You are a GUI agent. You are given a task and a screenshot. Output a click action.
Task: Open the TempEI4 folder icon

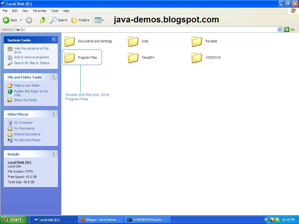coord(133,57)
